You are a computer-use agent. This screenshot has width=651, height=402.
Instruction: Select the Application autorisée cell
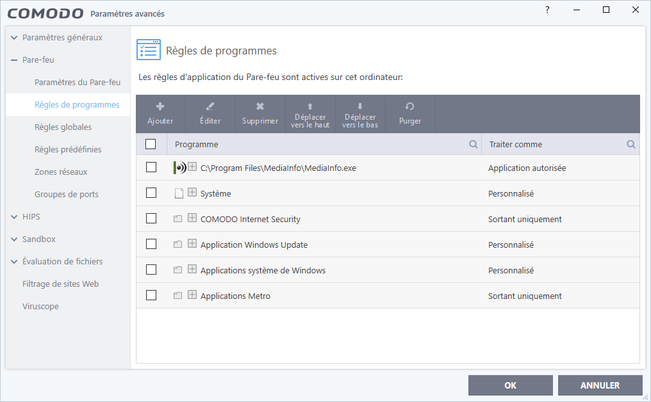pos(527,168)
